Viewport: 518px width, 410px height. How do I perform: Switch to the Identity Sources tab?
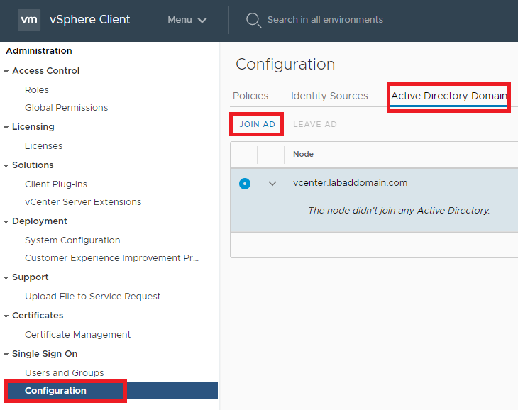point(329,96)
